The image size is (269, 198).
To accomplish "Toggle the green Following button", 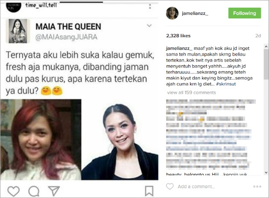I will tap(245, 13).
